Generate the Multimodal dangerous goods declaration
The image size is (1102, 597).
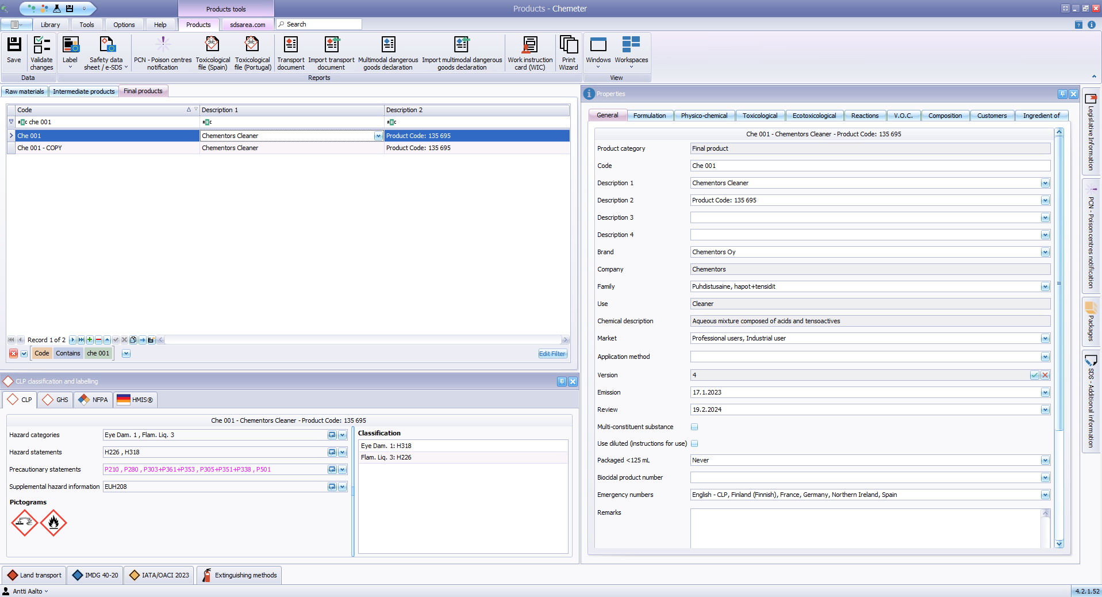tap(389, 52)
